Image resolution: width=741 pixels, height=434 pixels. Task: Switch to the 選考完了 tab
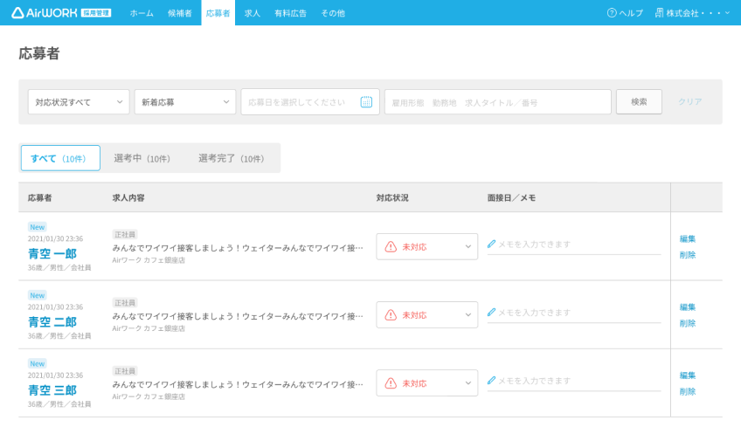click(231, 158)
